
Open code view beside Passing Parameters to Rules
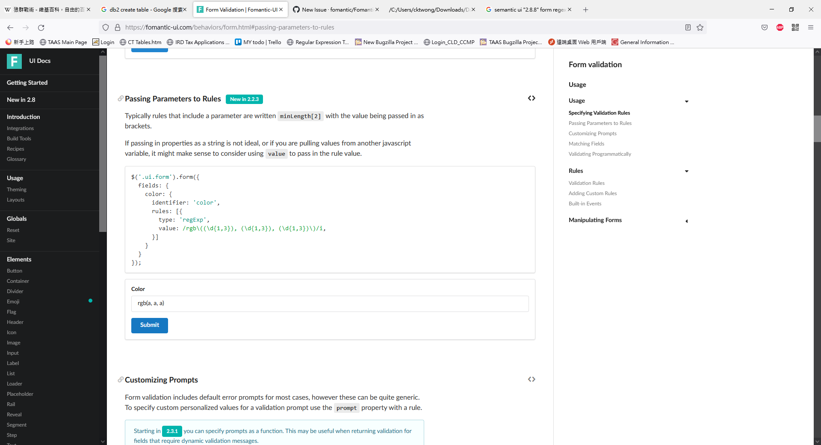[x=532, y=98]
